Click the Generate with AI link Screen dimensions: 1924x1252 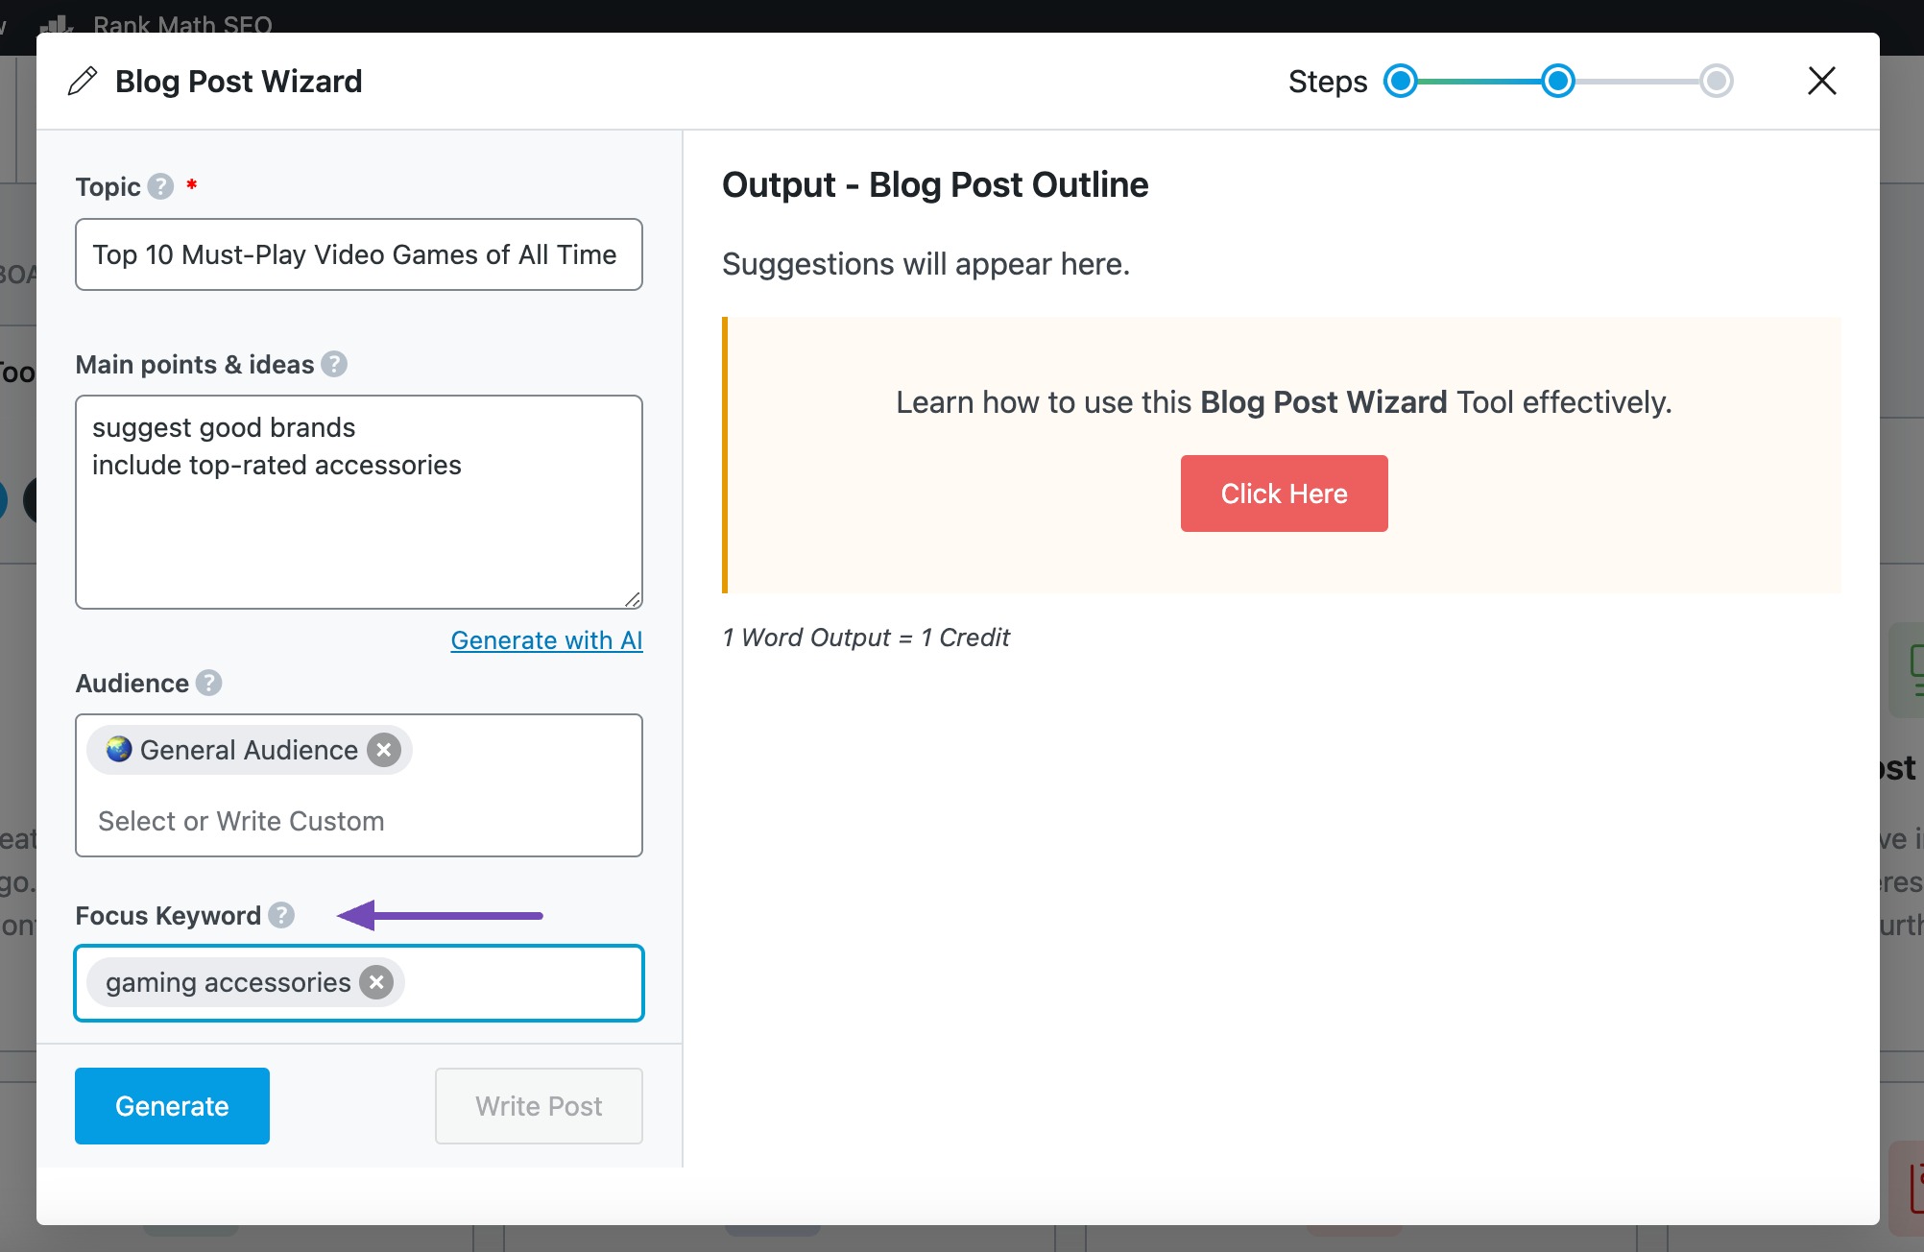click(547, 640)
